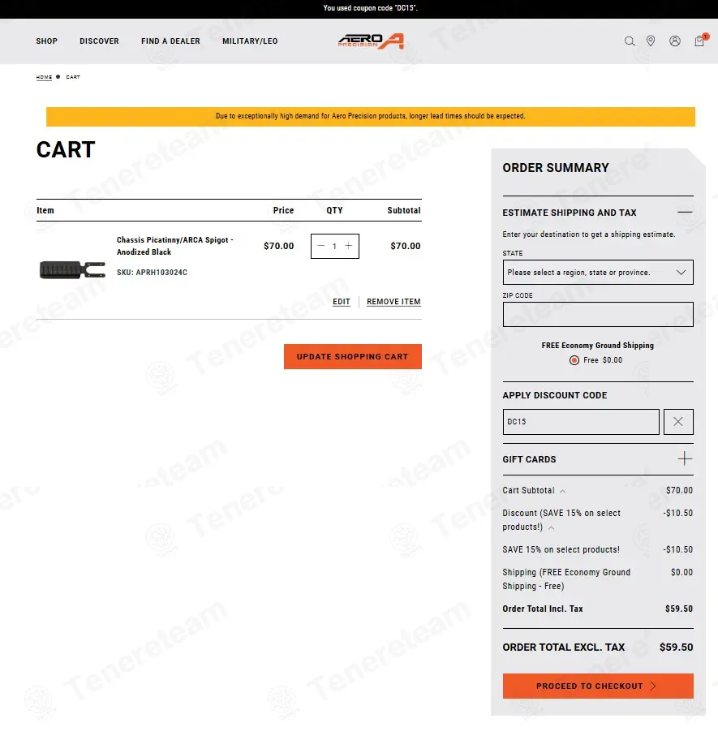The height and width of the screenshot is (740, 718).
Task: Expand Gift Cards with the plus icon
Action: [685, 458]
